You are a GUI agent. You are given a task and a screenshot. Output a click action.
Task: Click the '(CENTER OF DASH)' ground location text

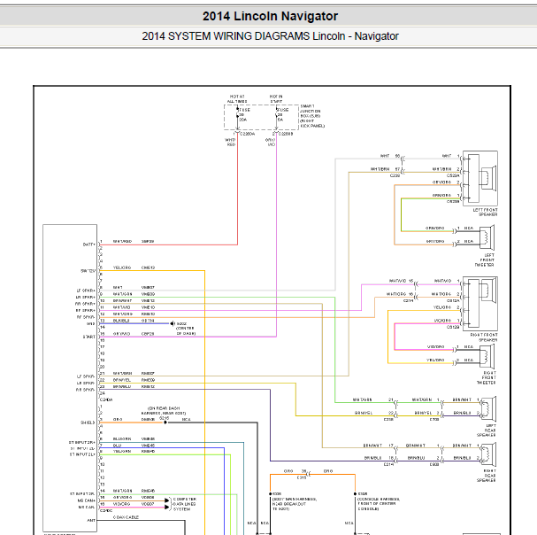click(x=186, y=331)
